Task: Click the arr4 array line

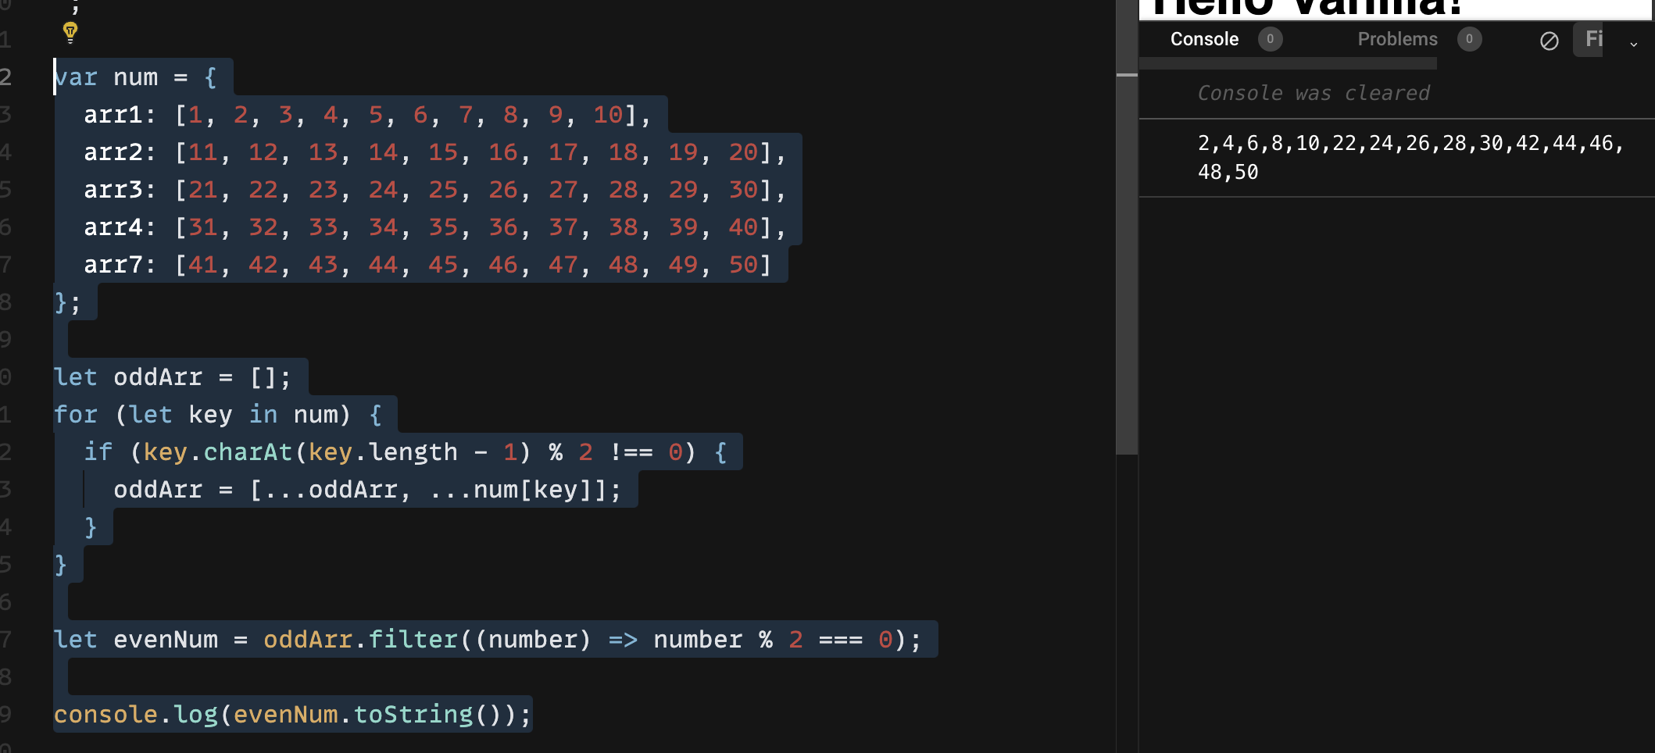Action: click(434, 227)
